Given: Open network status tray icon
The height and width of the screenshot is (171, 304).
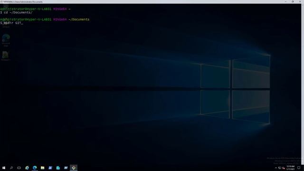Looking at the screenshot, I should point(280,168).
